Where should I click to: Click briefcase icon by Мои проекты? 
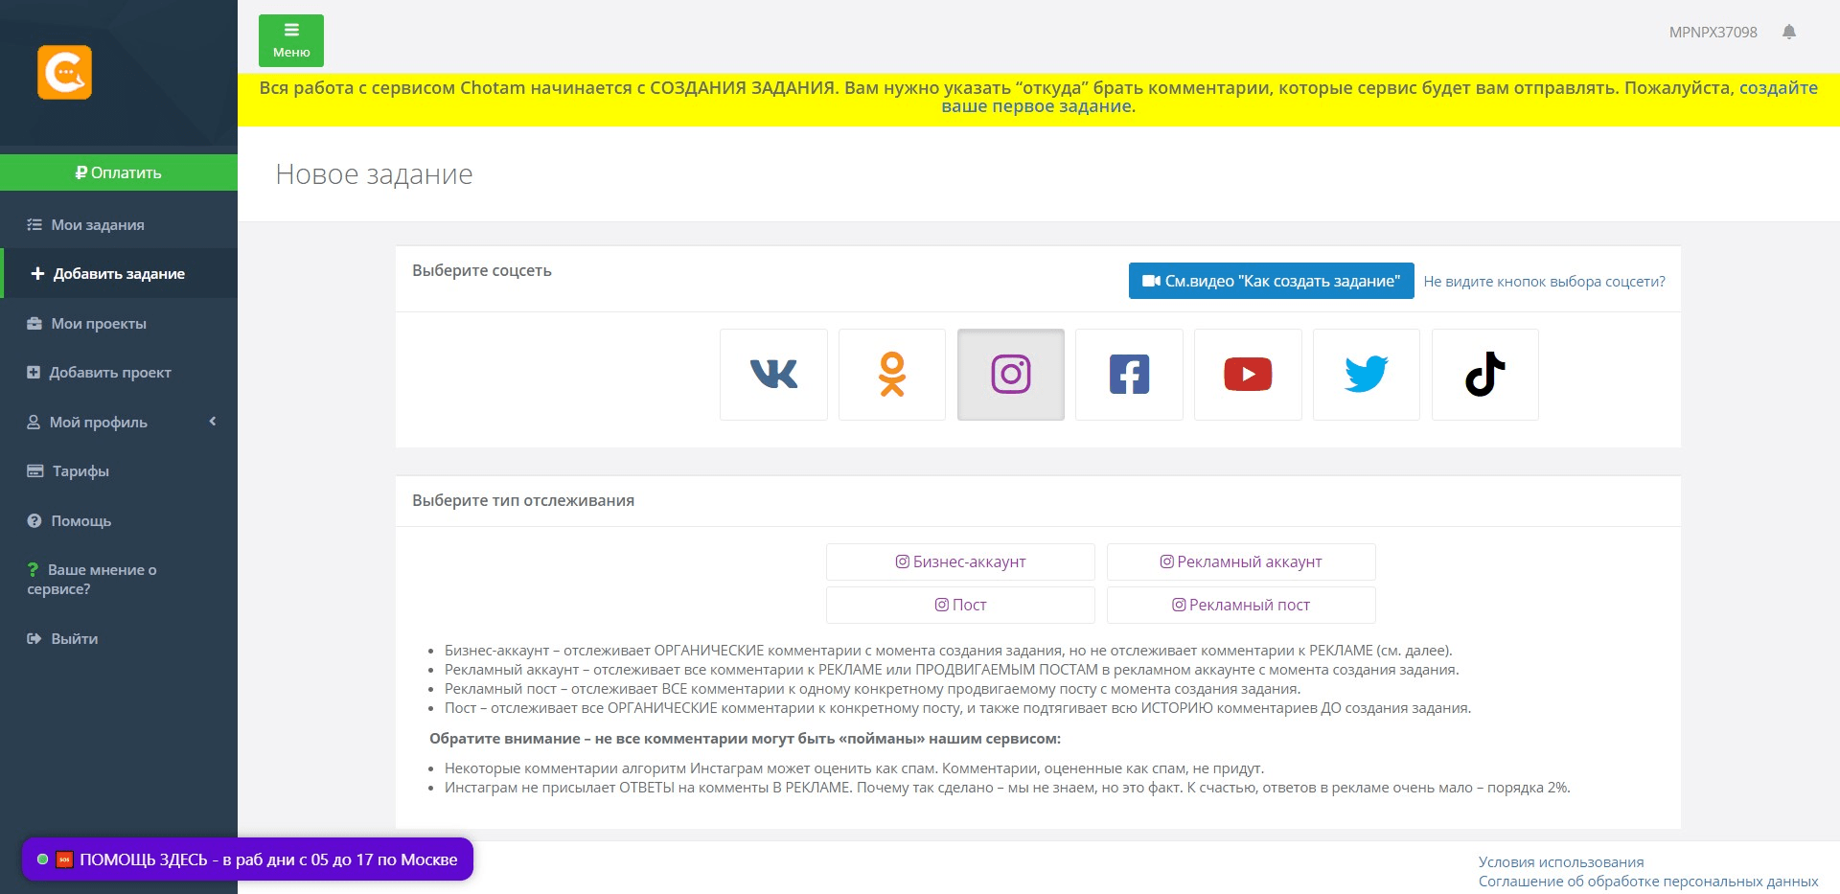pyautogui.click(x=34, y=323)
